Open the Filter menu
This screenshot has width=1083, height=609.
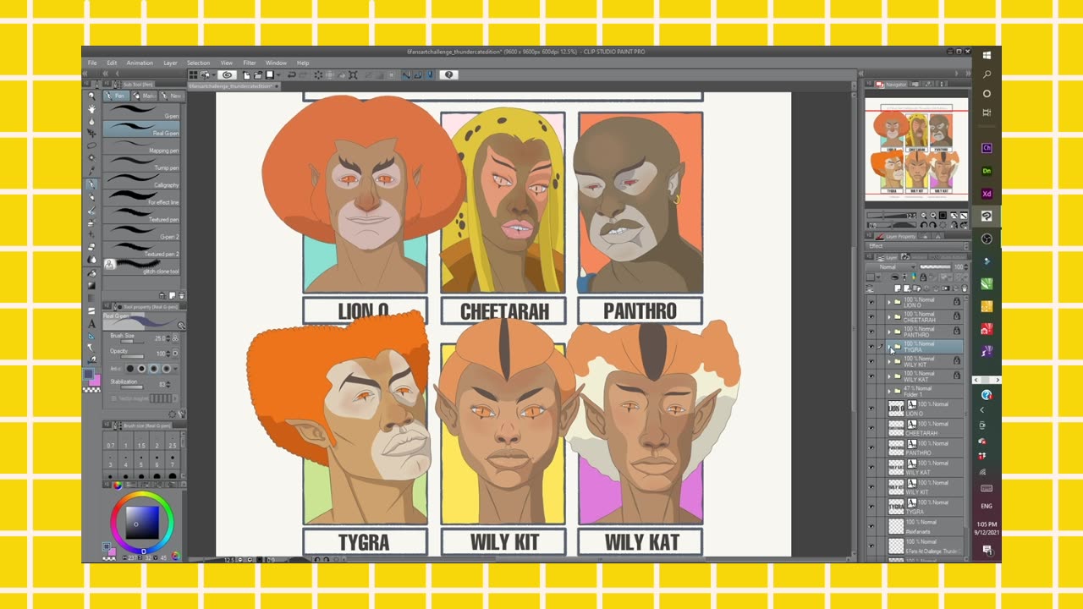[250, 63]
